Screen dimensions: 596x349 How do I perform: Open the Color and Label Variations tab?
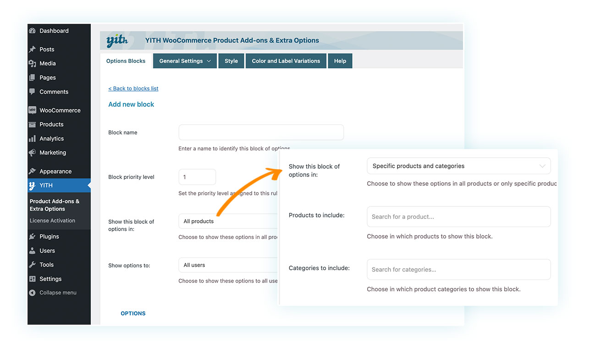[286, 61]
